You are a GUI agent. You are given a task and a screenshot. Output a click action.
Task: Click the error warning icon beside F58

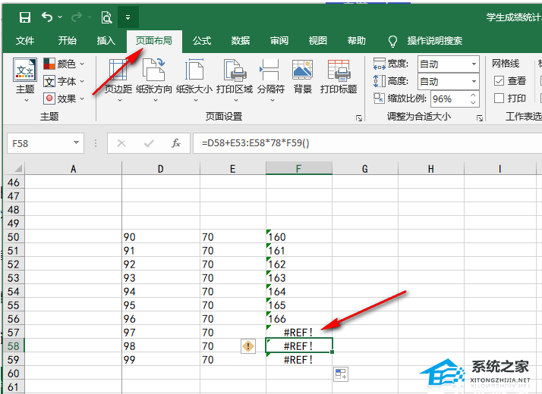(x=248, y=346)
